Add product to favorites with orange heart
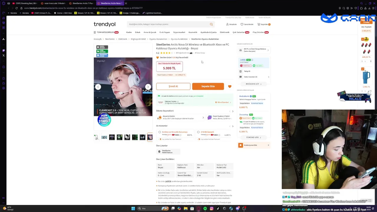 tap(230, 87)
